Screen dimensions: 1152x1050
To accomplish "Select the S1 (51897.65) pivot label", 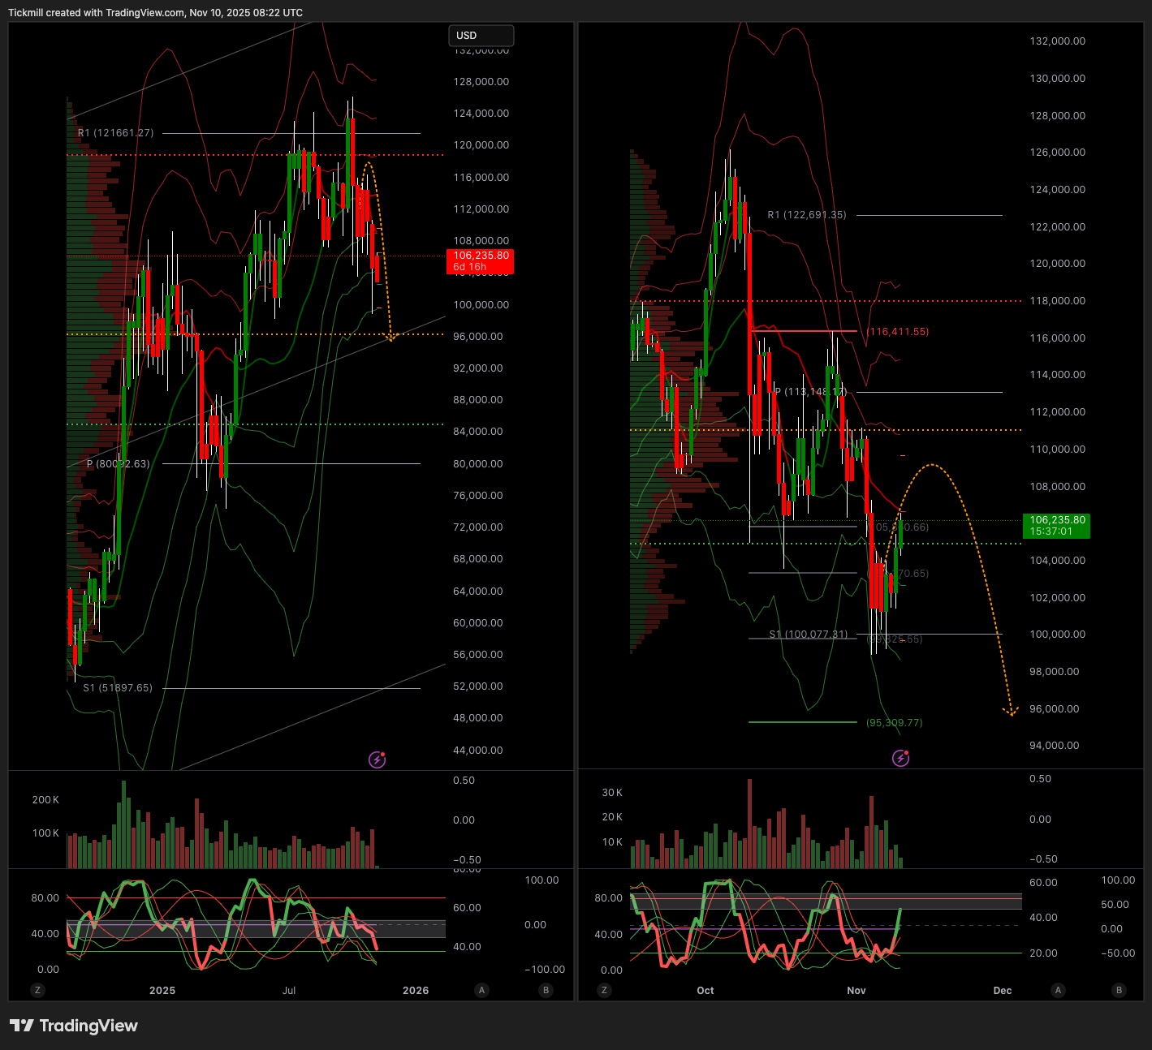I will 118,688.
